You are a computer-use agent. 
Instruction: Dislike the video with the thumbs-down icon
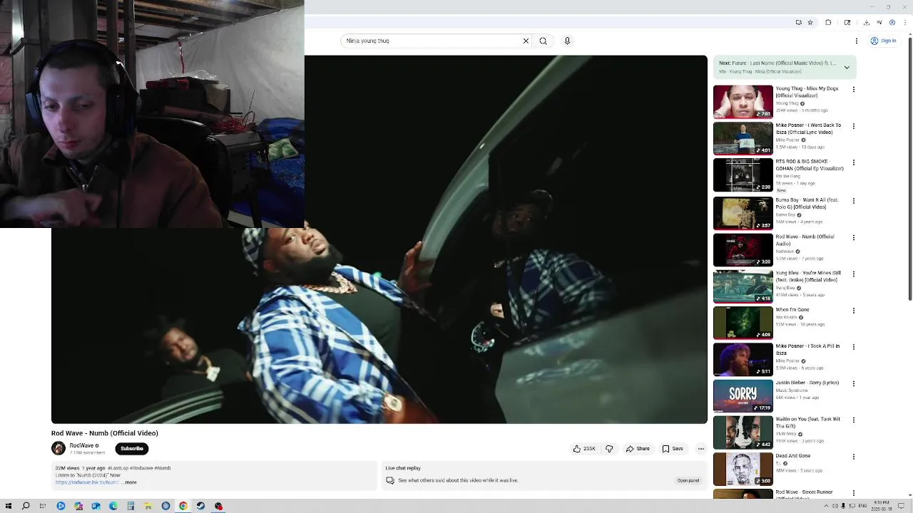(609, 449)
